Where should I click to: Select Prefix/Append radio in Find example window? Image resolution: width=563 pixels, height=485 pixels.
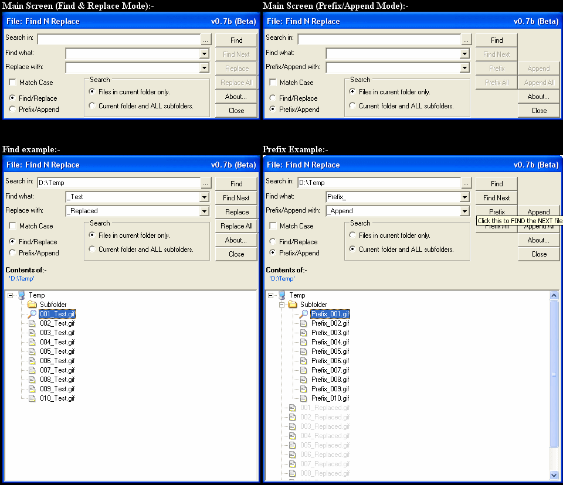click(12, 253)
